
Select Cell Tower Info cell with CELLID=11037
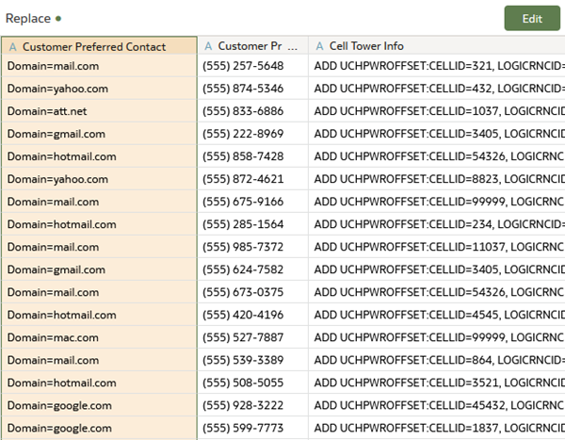pyautogui.click(x=437, y=247)
